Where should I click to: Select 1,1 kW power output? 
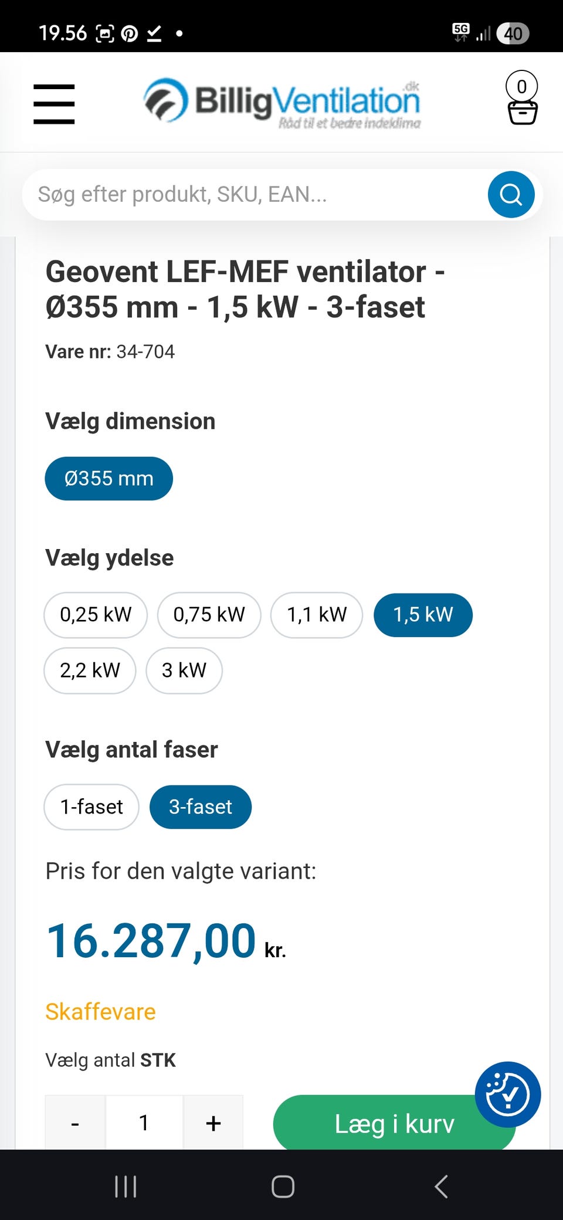(317, 615)
